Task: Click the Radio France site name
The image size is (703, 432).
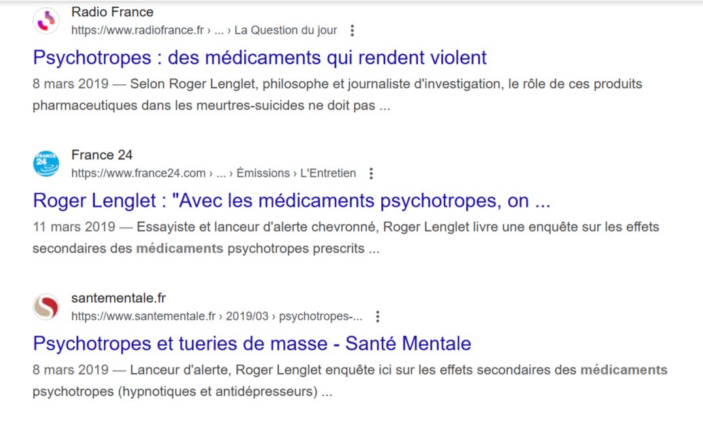Action: (112, 12)
